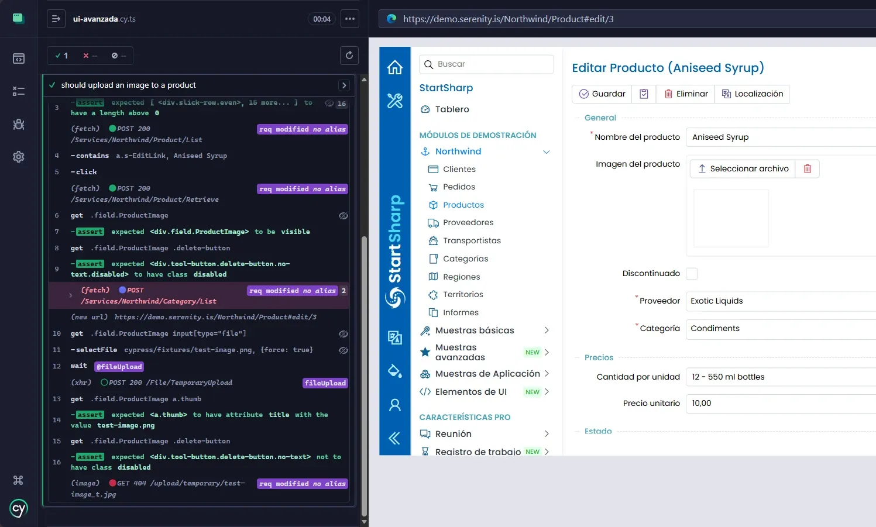Click the Precio unitario field

pos(781,404)
